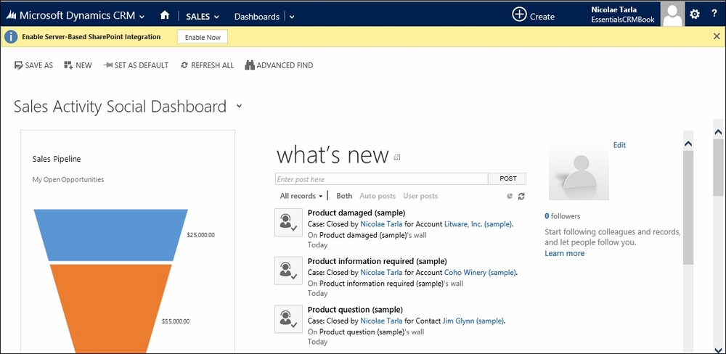Viewport: 726px width, 354px height.
Task: Click the Product question (sample) post title
Action: point(355,310)
